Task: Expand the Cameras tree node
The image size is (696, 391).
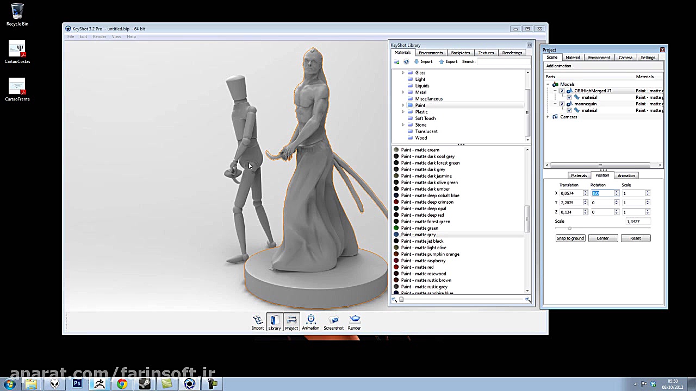Action: pyautogui.click(x=548, y=117)
